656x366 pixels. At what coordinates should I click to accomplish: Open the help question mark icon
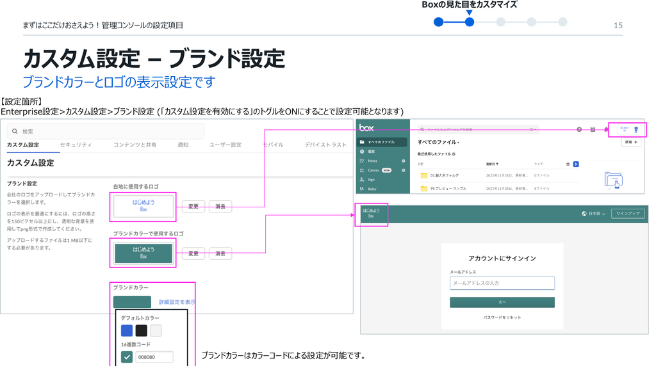[x=579, y=129]
